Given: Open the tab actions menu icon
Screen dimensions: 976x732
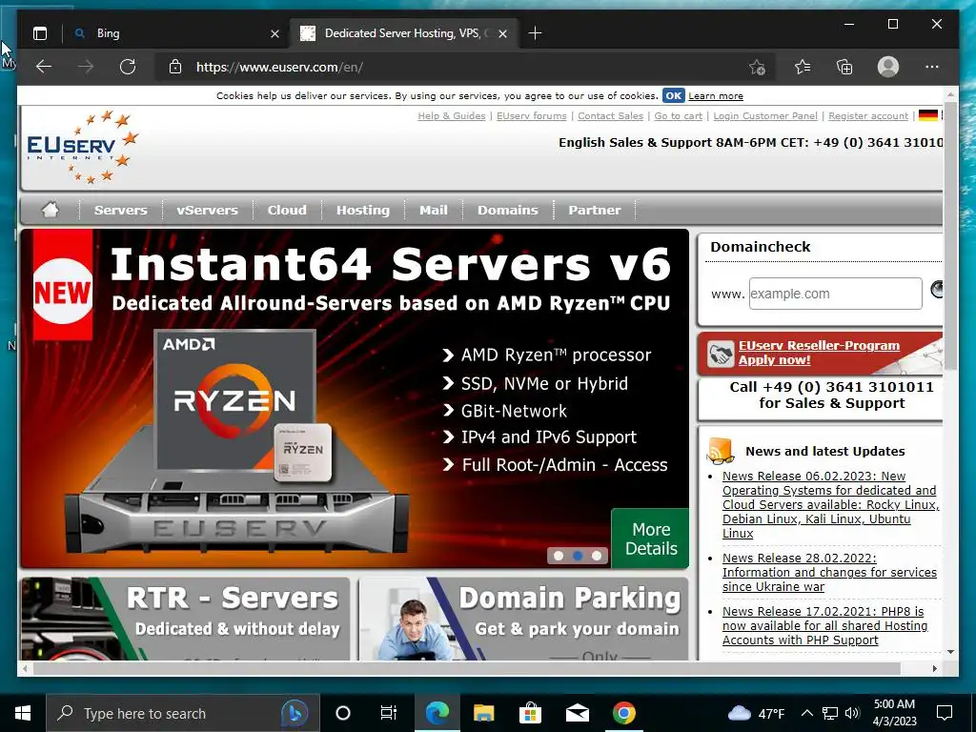Looking at the screenshot, I should coord(40,33).
